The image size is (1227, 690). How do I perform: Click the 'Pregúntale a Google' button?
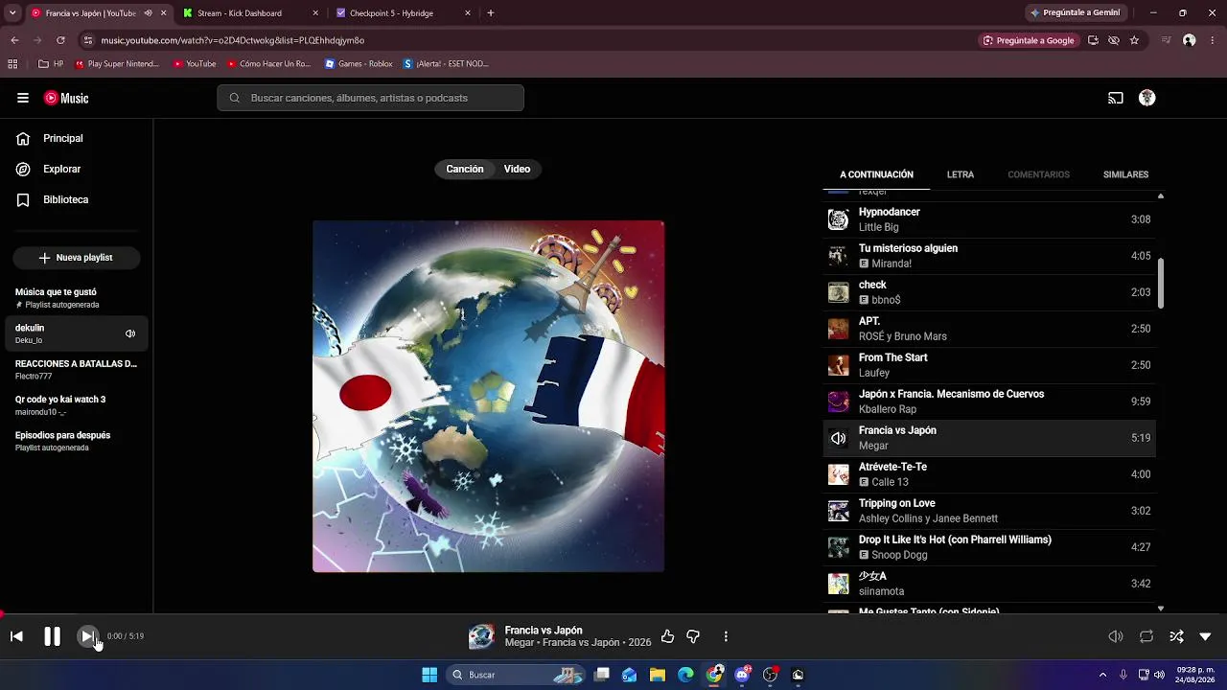click(x=1029, y=40)
